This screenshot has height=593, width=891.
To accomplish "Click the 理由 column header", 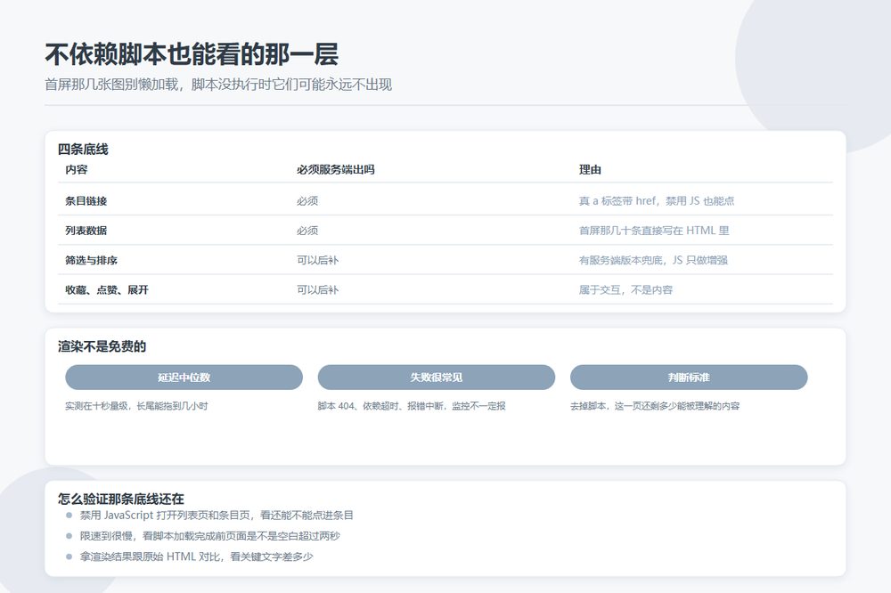I will [x=590, y=169].
